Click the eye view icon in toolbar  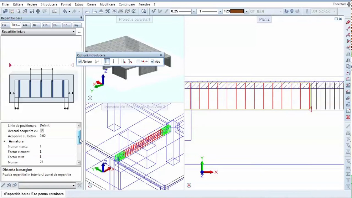pyautogui.click(x=114, y=11)
